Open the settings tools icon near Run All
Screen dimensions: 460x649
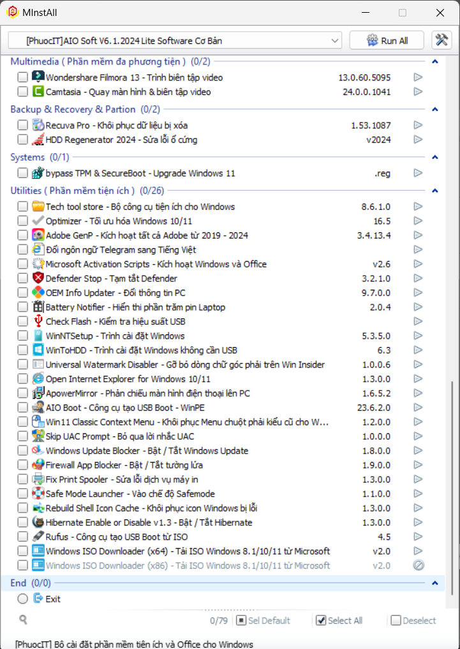point(441,40)
